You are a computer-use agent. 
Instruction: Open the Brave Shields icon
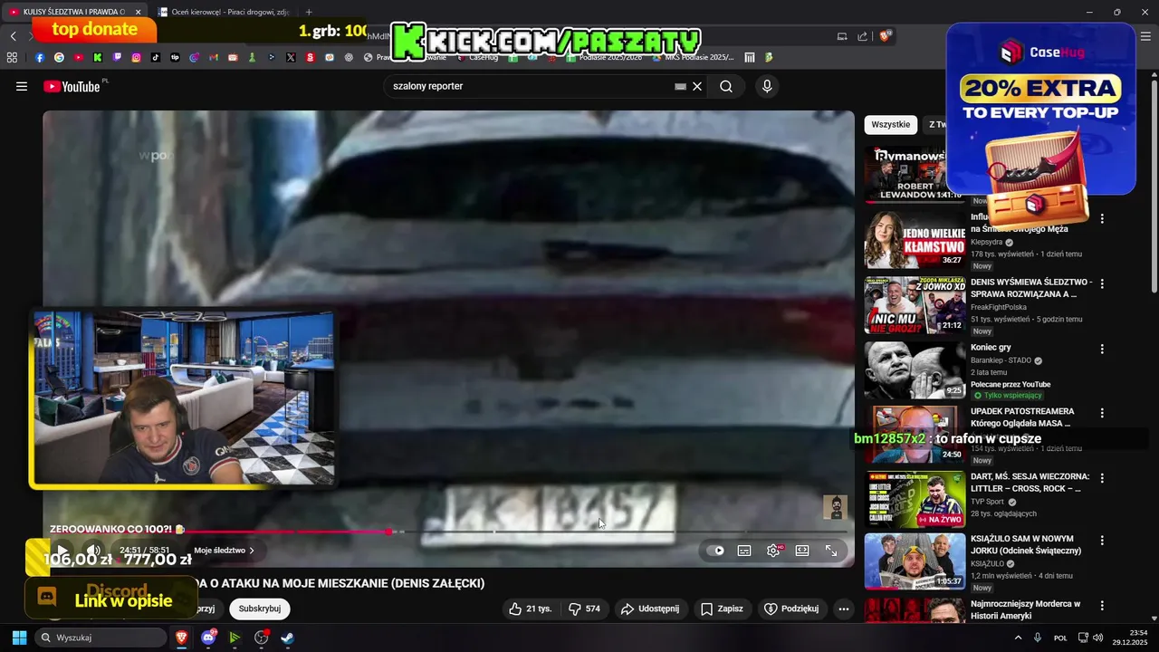pos(886,36)
